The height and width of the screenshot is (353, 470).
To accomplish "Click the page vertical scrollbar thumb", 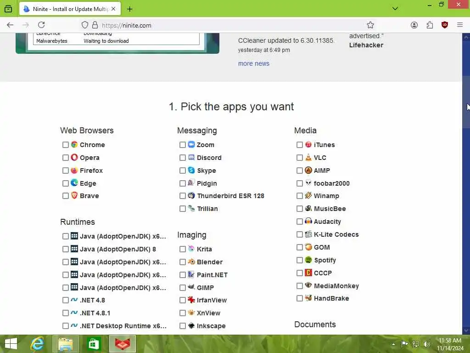I will pyautogui.click(x=466, y=102).
